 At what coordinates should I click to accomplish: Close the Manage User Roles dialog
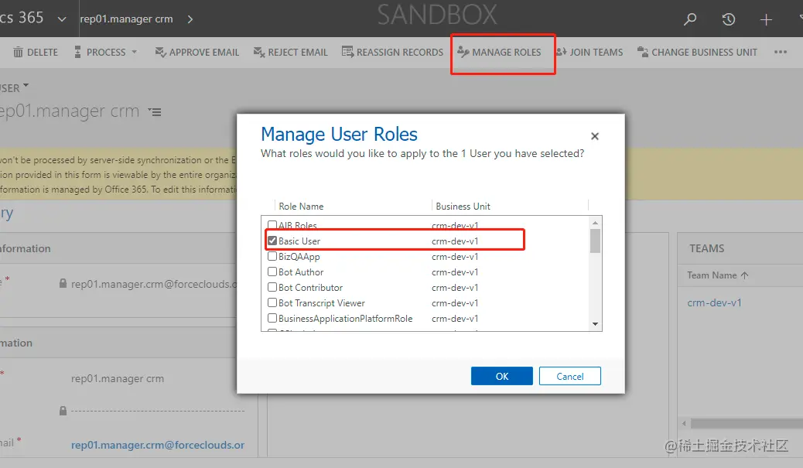[x=595, y=136]
